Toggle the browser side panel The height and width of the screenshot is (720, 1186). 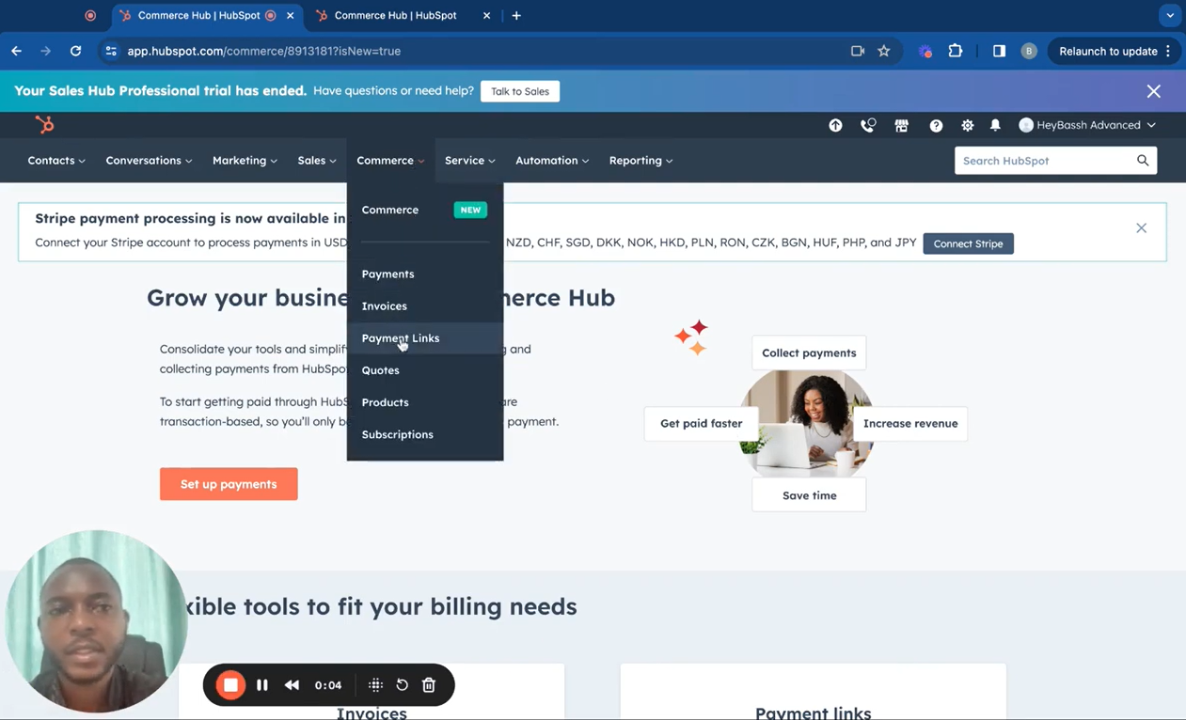pyautogui.click(x=999, y=51)
